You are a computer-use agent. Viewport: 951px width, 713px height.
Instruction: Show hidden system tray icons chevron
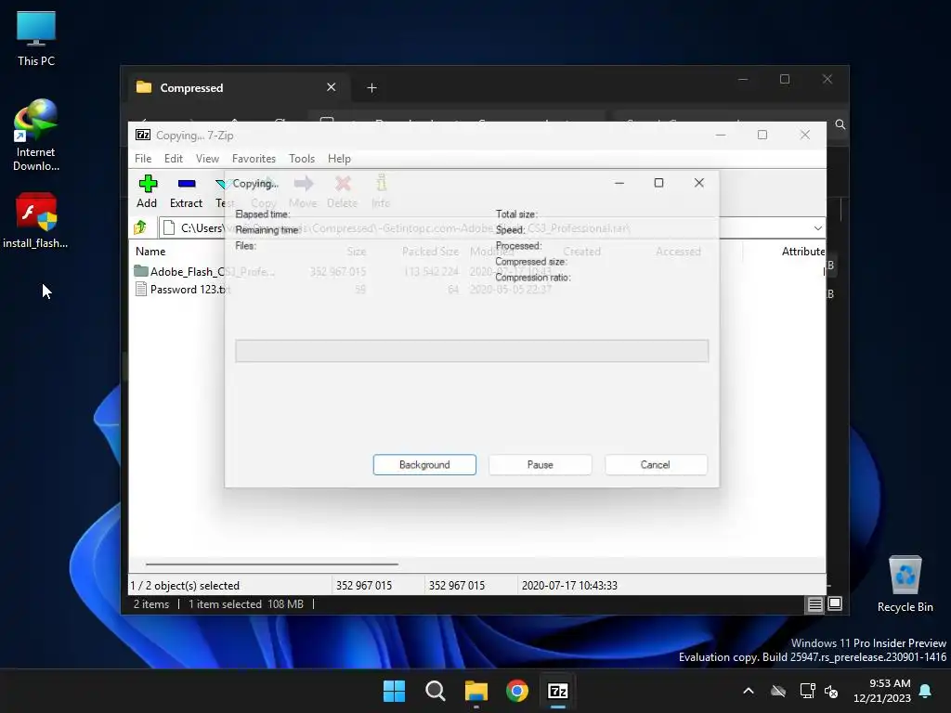(x=749, y=691)
